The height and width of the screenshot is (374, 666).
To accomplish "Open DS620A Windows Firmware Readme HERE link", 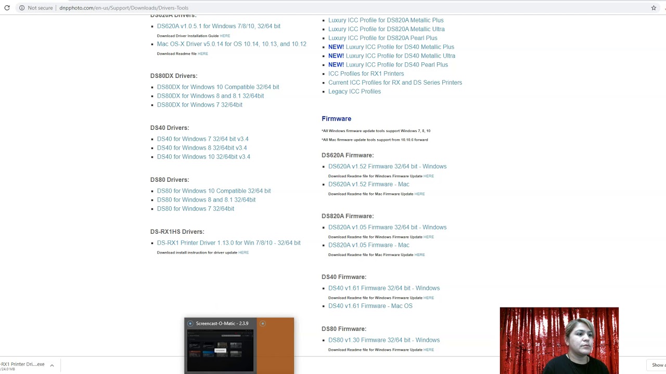I will [428, 176].
